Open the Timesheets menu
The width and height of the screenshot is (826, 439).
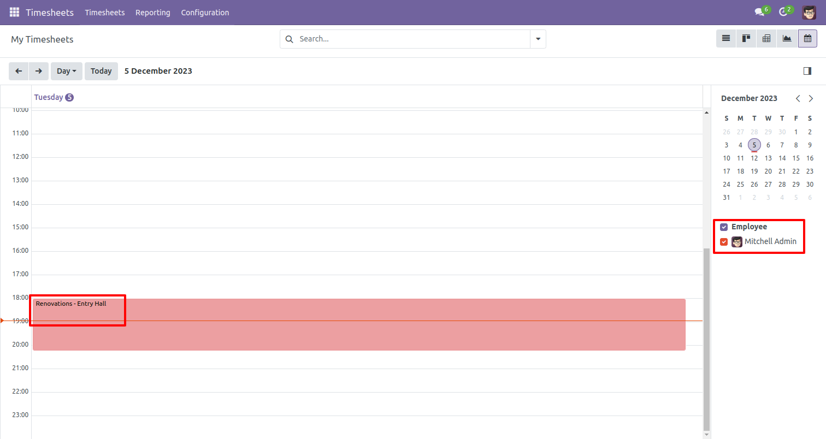tap(105, 12)
